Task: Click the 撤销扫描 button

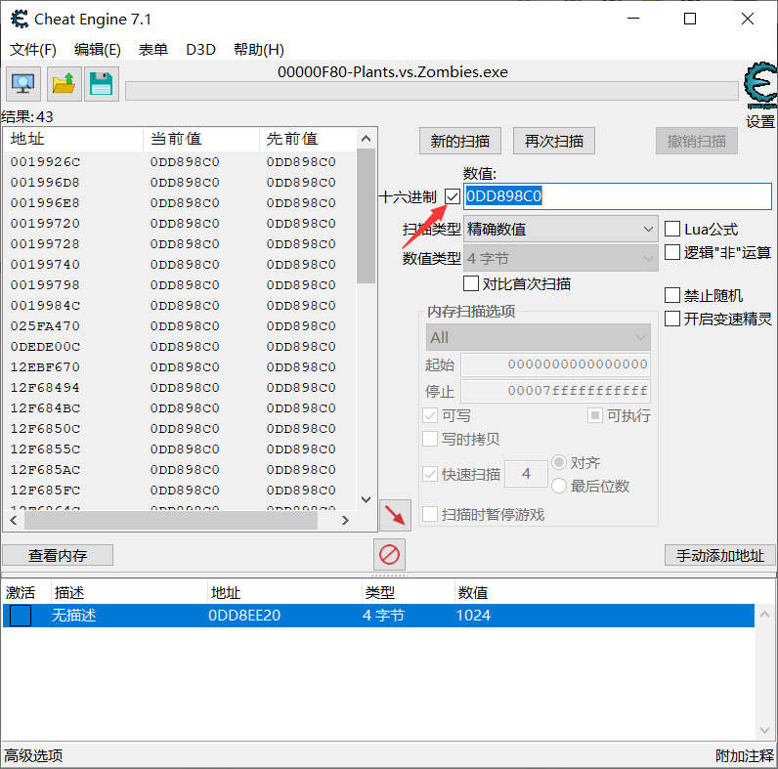Action: click(x=697, y=141)
